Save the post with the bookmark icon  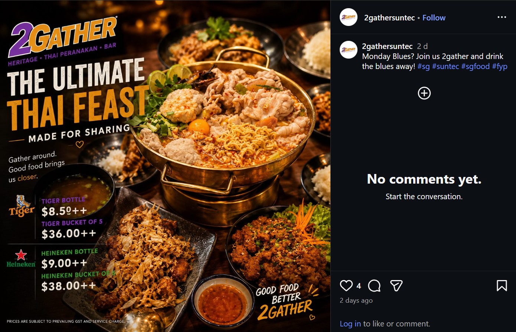point(502,286)
